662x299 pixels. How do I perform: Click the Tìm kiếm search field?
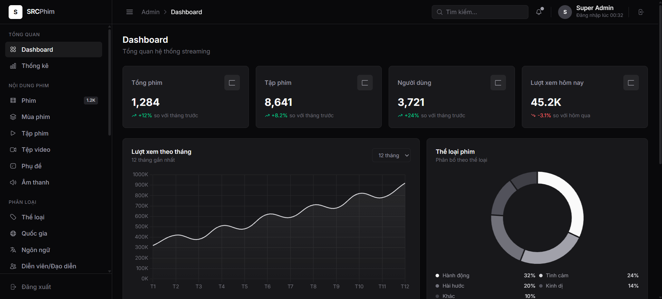click(480, 12)
